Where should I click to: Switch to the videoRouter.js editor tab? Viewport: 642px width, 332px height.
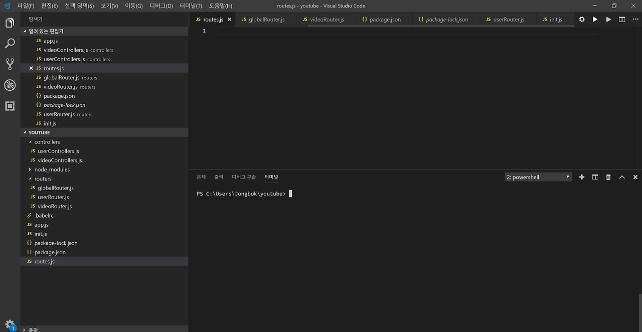(x=326, y=20)
